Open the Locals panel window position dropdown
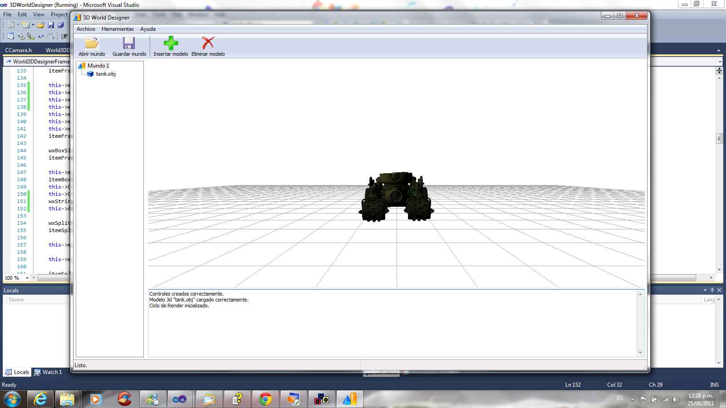726x408 pixels. (x=705, y=290)
